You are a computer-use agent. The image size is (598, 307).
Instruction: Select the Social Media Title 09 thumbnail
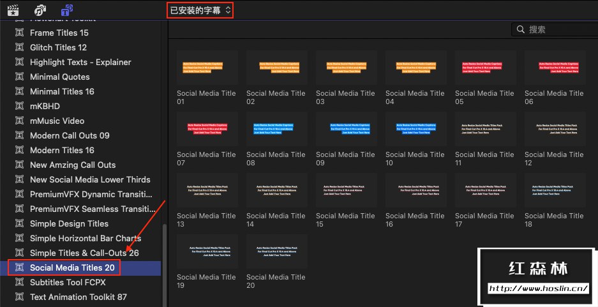[x=347, y=129]
